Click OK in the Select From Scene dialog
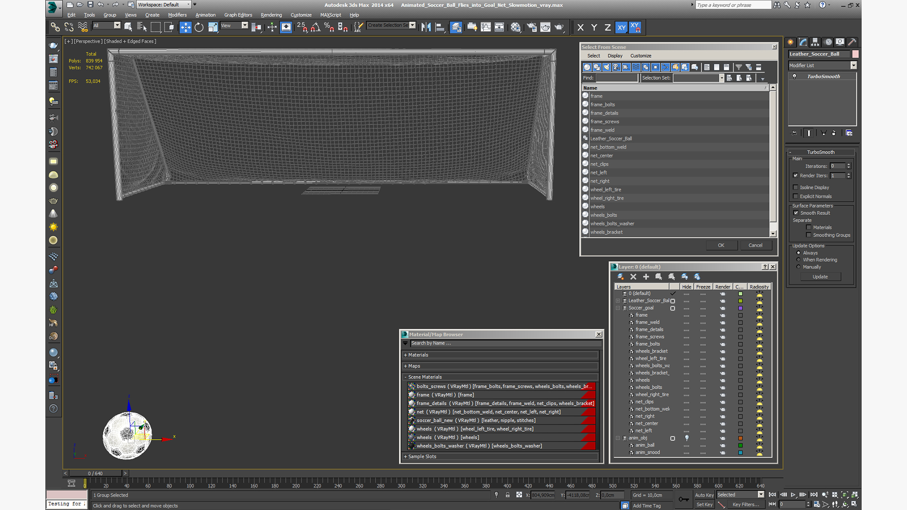The width and height of the screenshot is (907, 510). (x=720, y=245)
